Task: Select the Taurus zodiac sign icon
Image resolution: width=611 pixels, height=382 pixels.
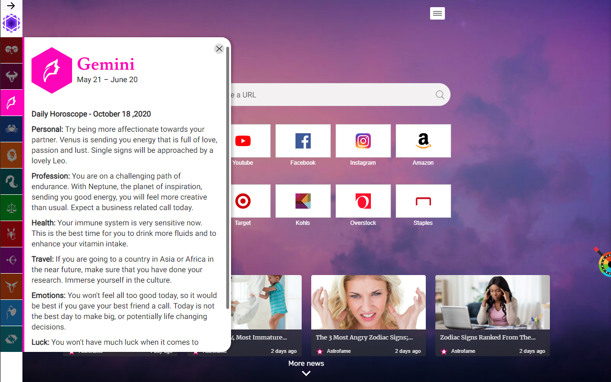Action: coord(11,76)
